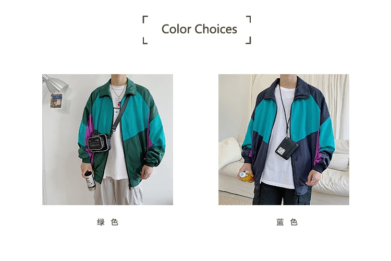Screen dimensions: 391x261
Task: Click the Color Choices heading text
Action: [199, 29]
